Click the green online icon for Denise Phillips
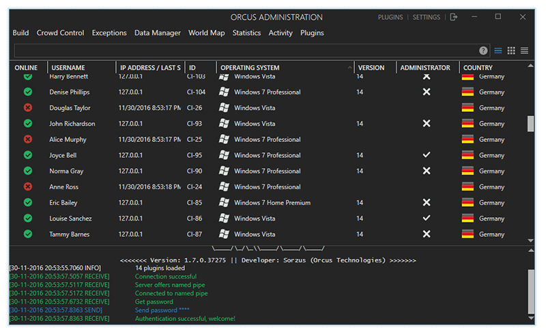This screenshot has width=546, height=336. (28, 92)
